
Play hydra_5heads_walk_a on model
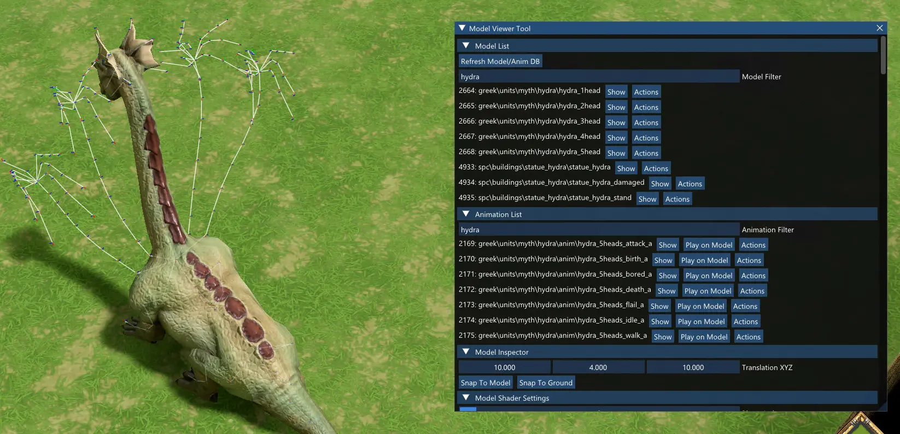coord(704,337)
